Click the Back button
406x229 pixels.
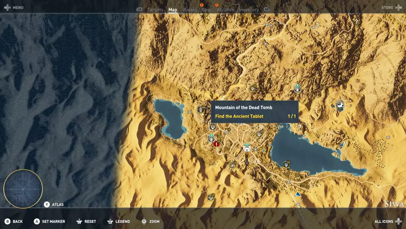tap(14, 222)
